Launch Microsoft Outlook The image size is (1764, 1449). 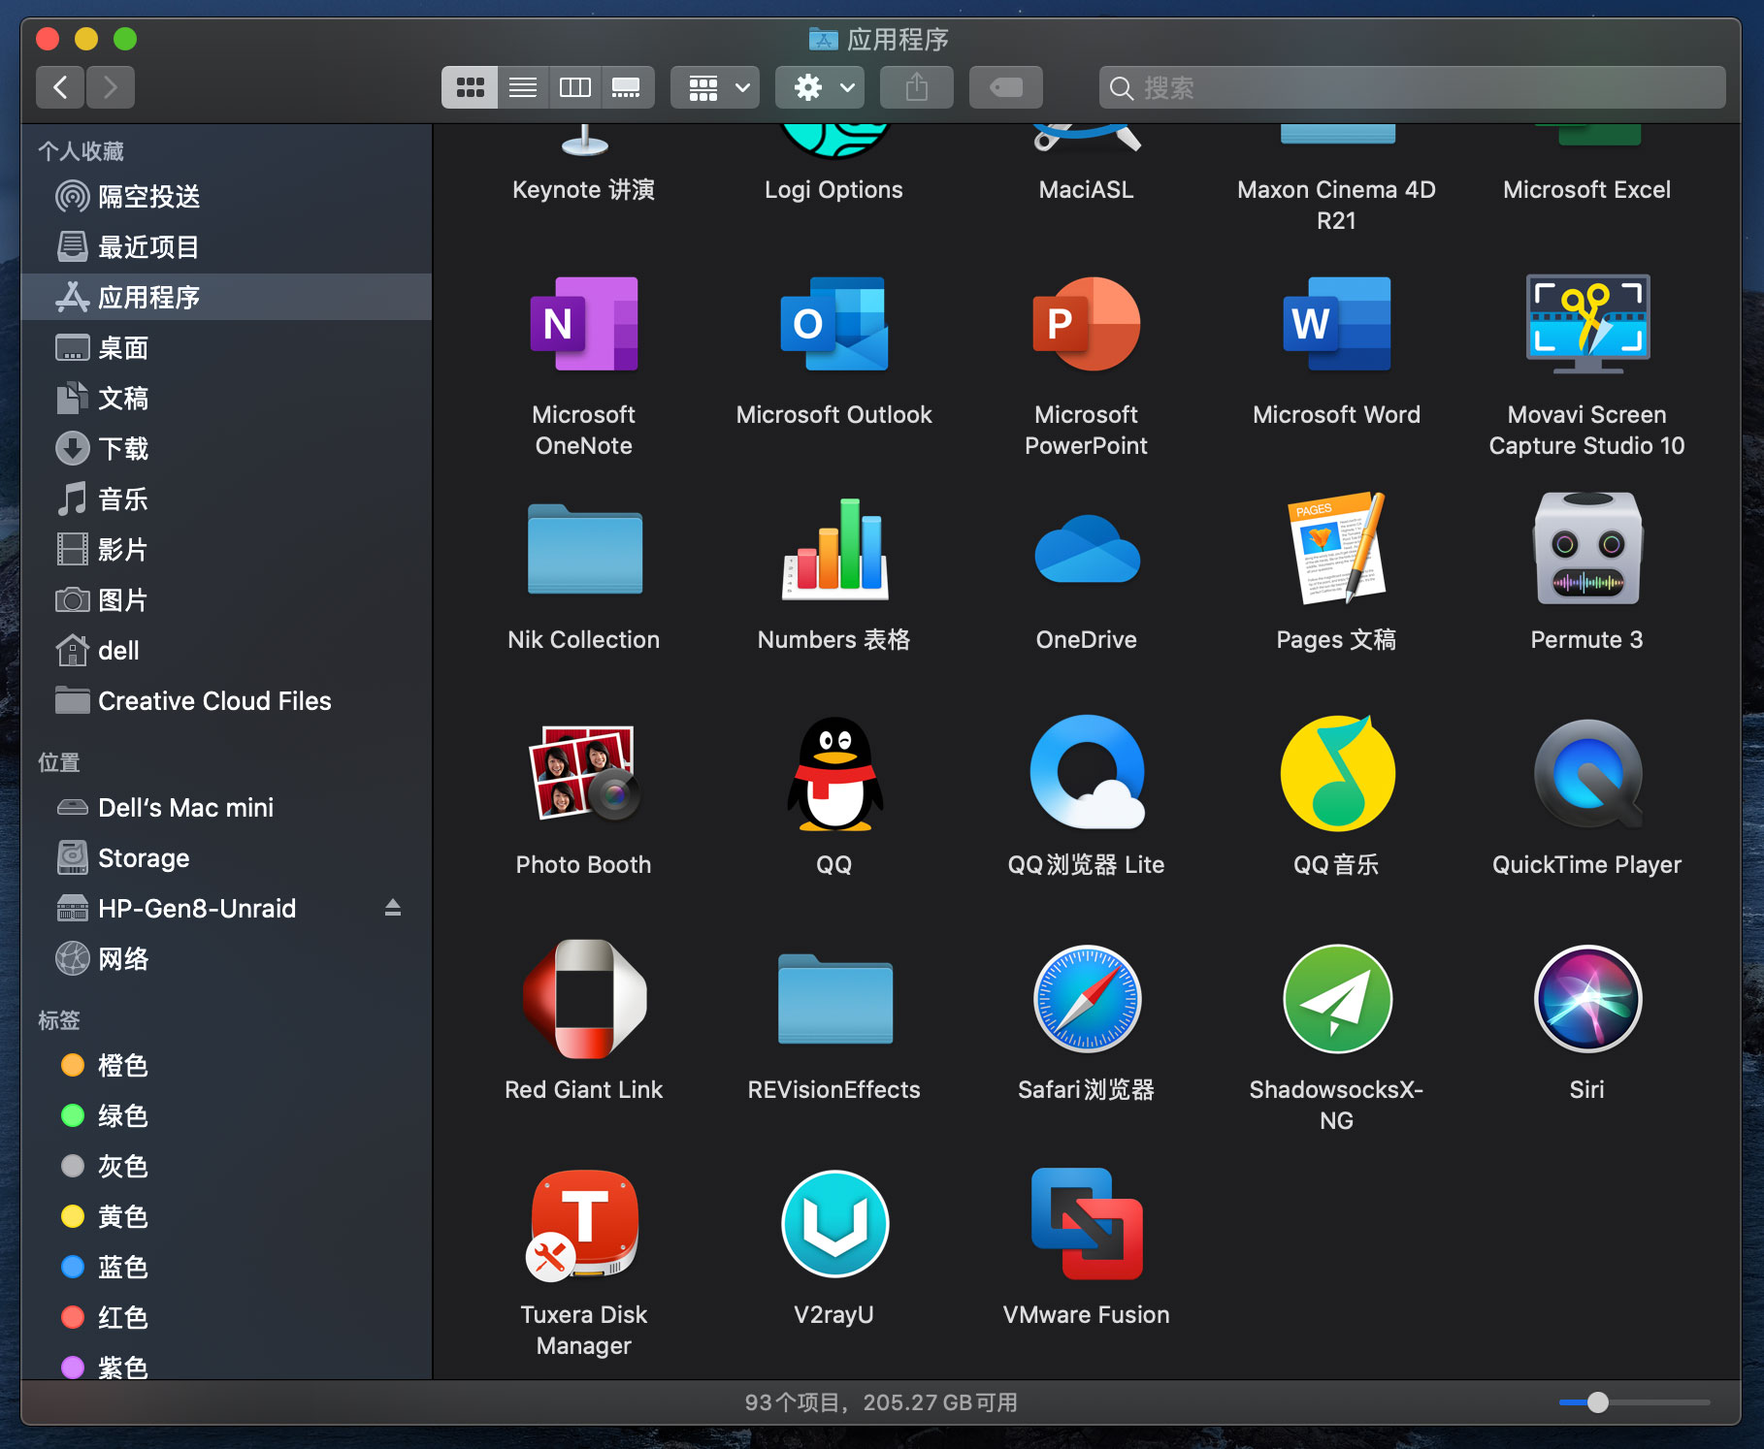pyautogui.click(x=833, y=324)
